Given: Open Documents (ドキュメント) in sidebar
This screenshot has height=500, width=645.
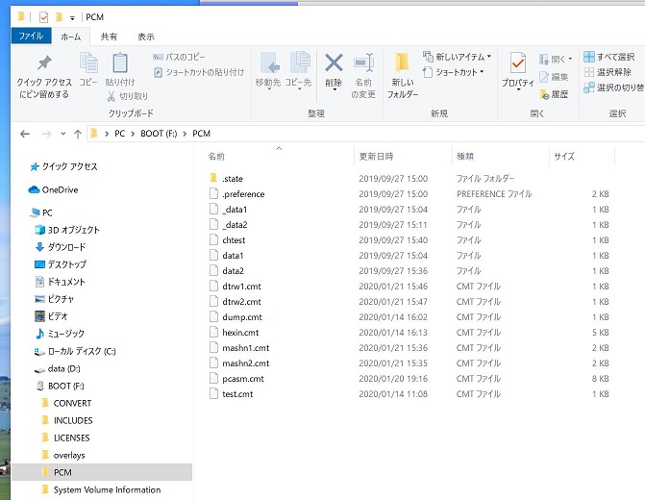Looking at the screenshot, I should (60, 282).
